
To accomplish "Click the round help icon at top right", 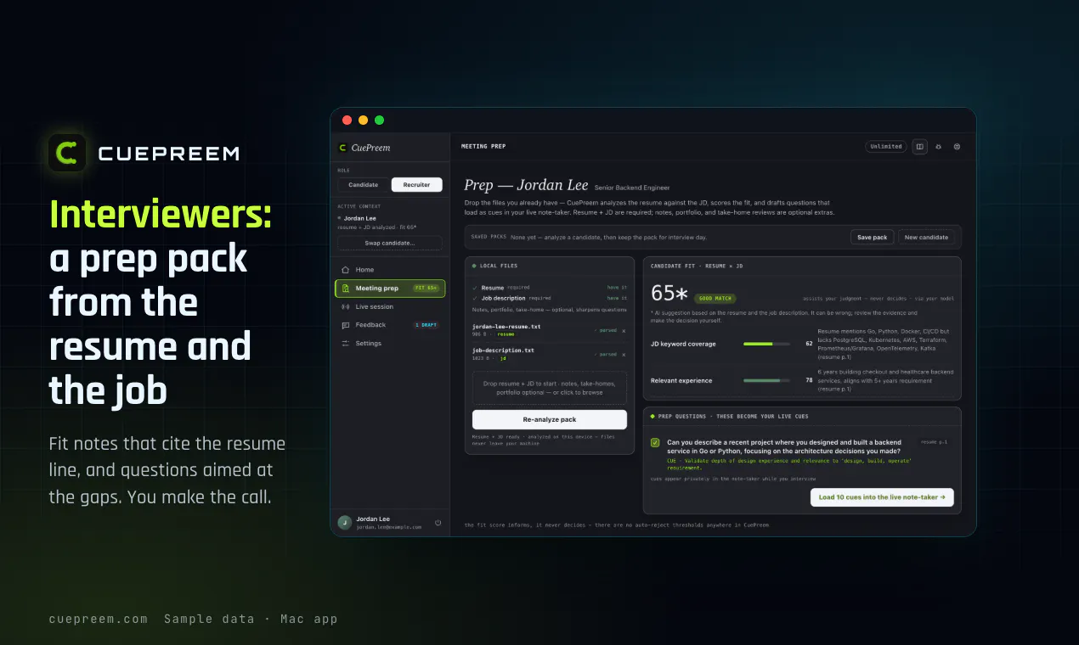I will pyautogui.click(x=957, y=147).
